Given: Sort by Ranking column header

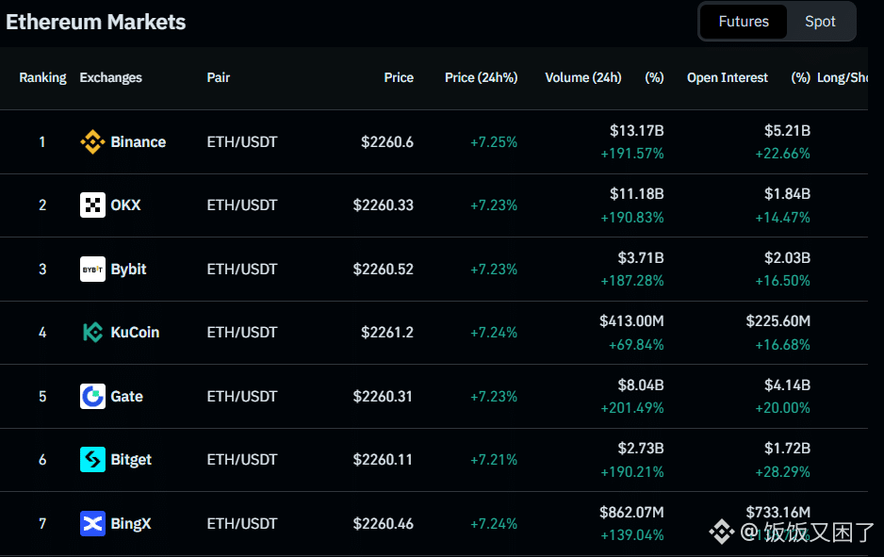Looking at the screenshot, I should click(x=42, y=78).
